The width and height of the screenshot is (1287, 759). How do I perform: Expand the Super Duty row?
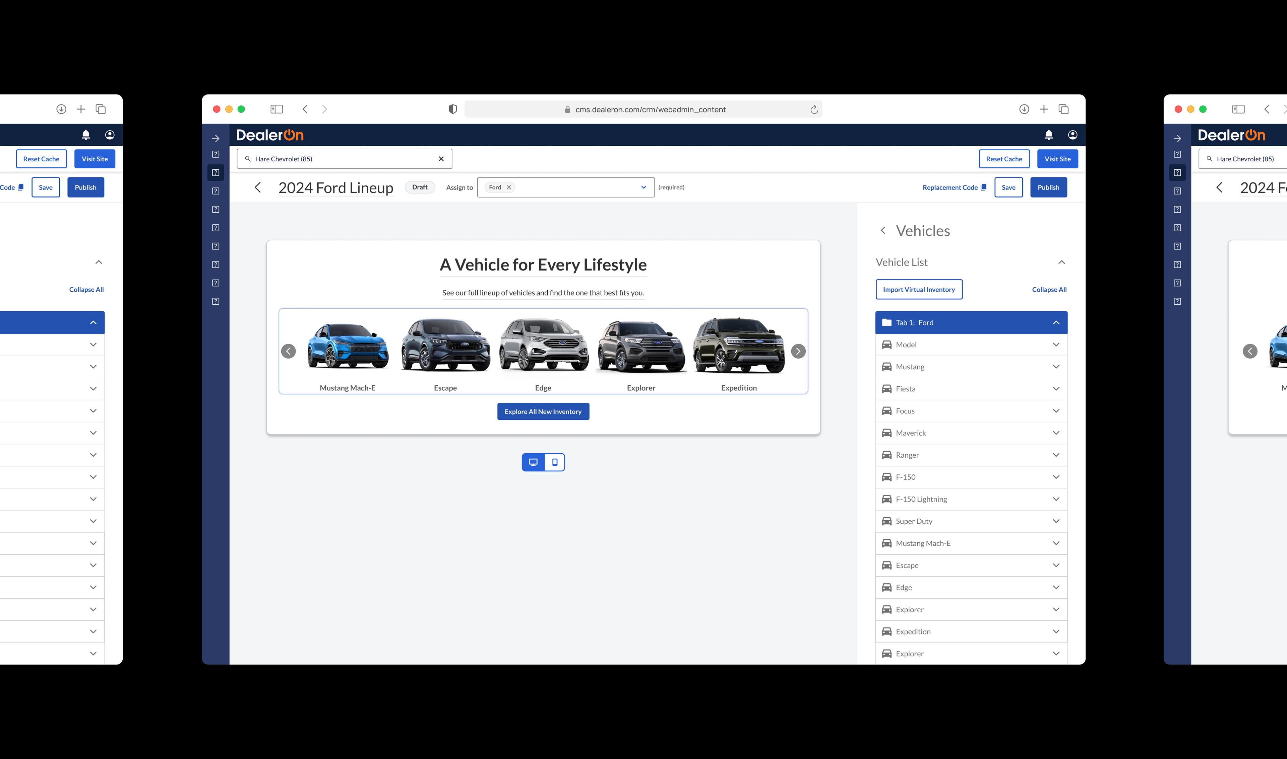pos(1056,521)
